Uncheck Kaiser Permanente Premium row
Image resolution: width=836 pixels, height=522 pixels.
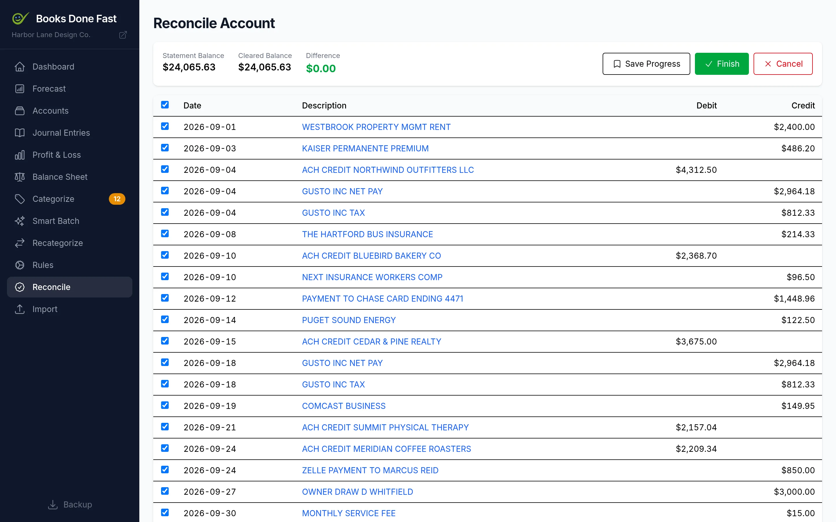165,148
